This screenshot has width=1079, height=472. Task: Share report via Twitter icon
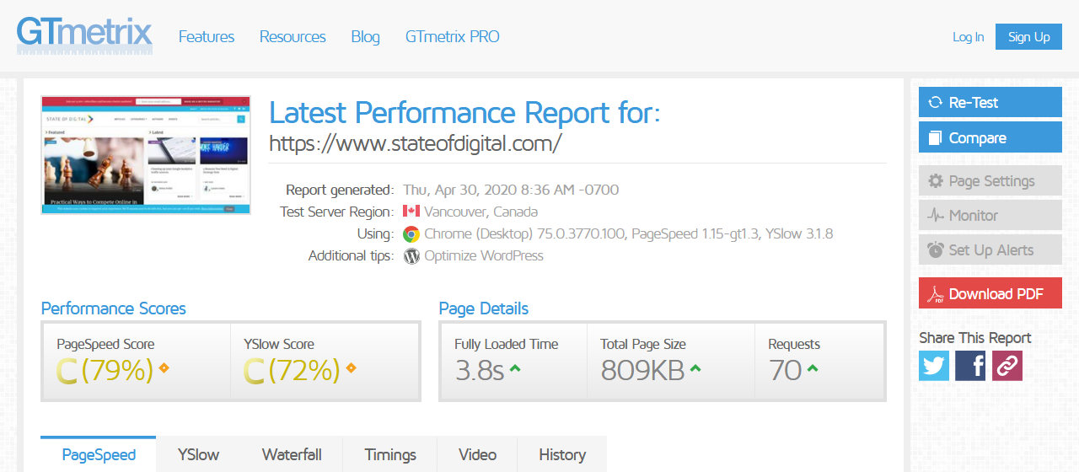coord(934,366)
